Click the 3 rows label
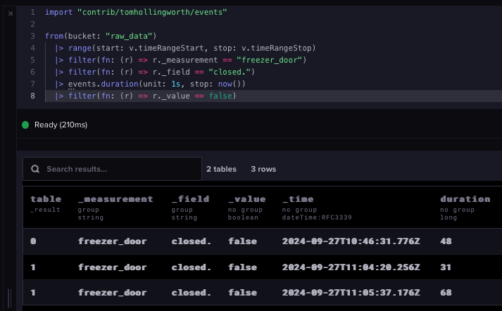The image size is (502, 311). tap(263, 169)
